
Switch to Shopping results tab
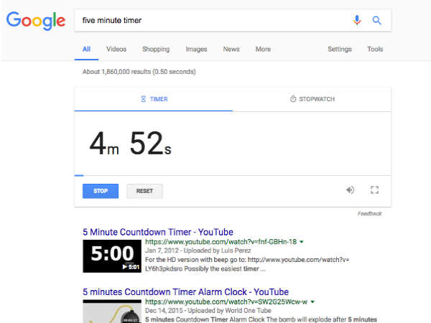coord(156,49)
